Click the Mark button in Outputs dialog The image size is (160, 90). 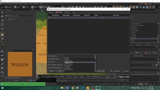(x=51, y=71)
